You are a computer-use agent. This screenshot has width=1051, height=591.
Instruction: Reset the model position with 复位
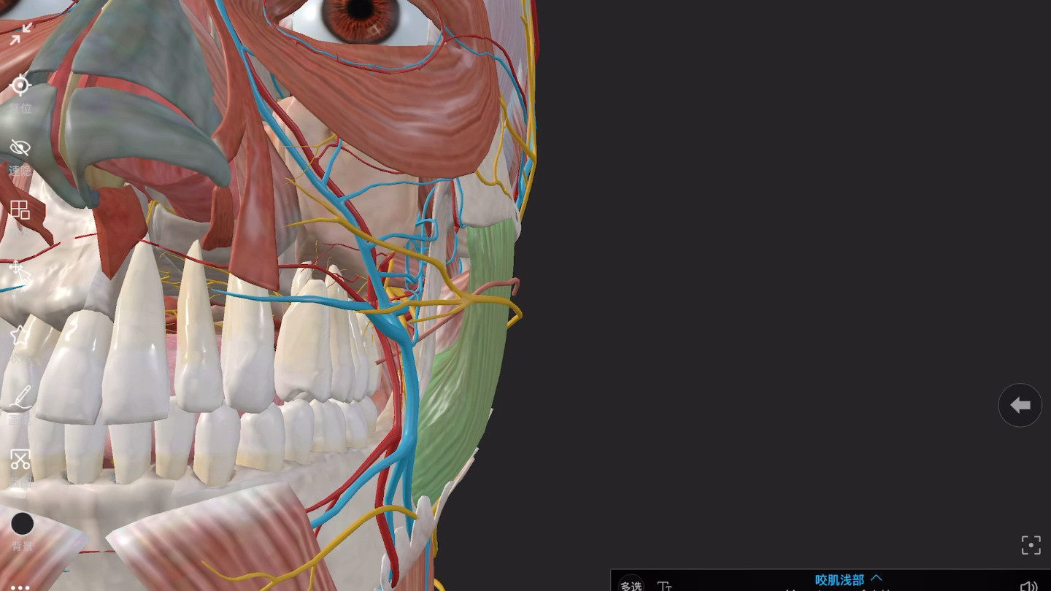[20, 93]
